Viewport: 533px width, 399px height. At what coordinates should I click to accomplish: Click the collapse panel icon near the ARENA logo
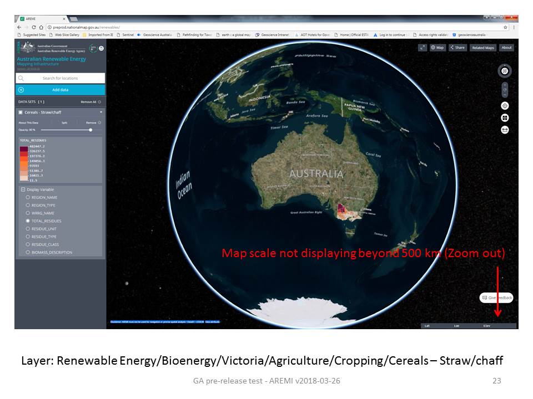[101, 48]
